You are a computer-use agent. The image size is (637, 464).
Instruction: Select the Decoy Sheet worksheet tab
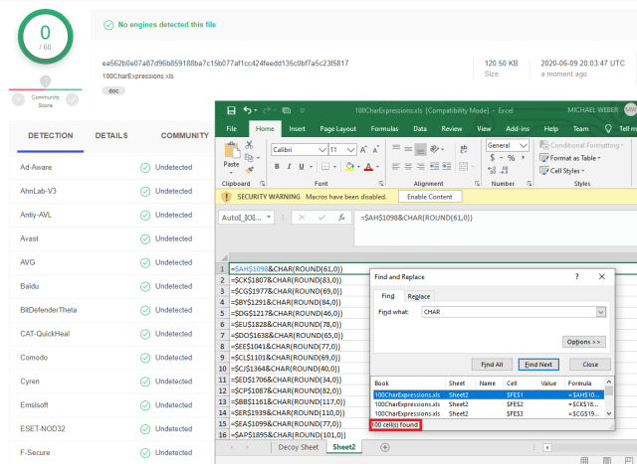[299, 447]
